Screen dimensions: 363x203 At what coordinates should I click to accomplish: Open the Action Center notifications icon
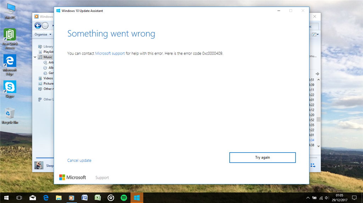(354, 198)
